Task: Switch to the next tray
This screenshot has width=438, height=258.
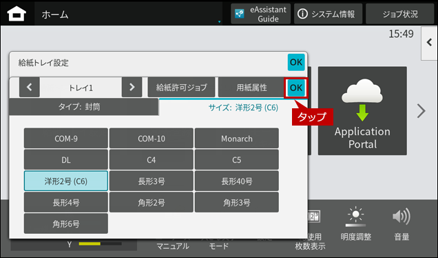Action: point(132,88)
